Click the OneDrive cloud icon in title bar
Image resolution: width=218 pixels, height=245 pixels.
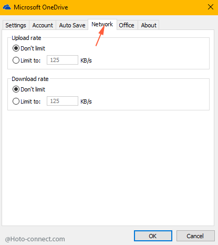click(x=7, y=7)
